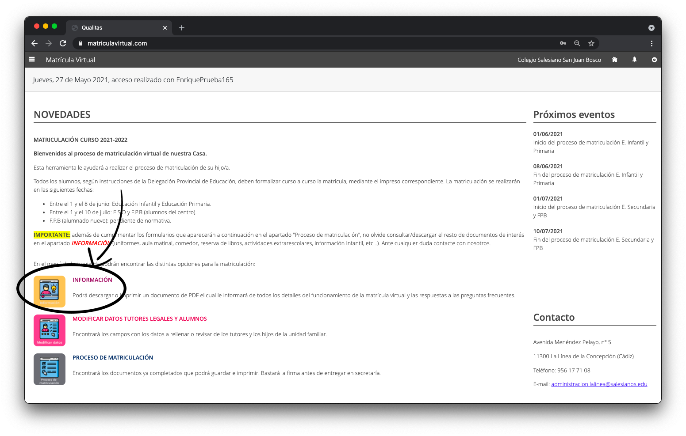This screenshot has width=686, height=436.
Task: Select the 10/07/2021 event date
Action: coord(548,231)
